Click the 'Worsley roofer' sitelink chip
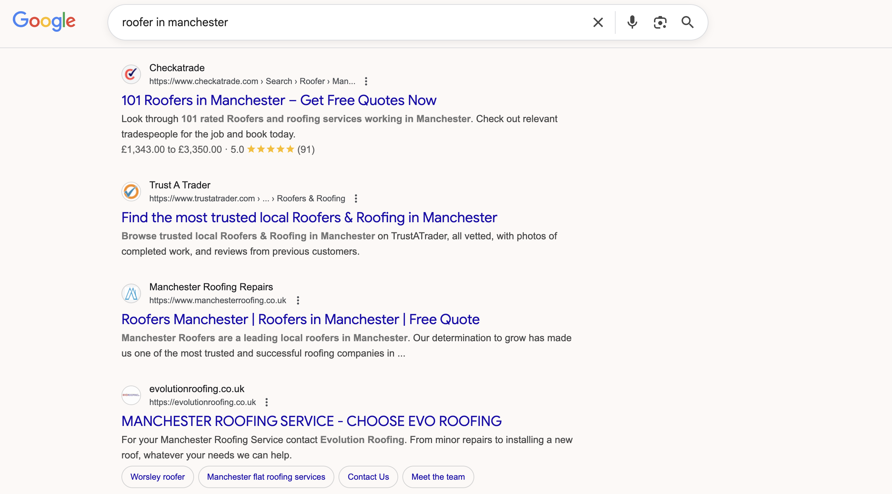This screenshot has width=892, height=494. click(x=158, y=477)
